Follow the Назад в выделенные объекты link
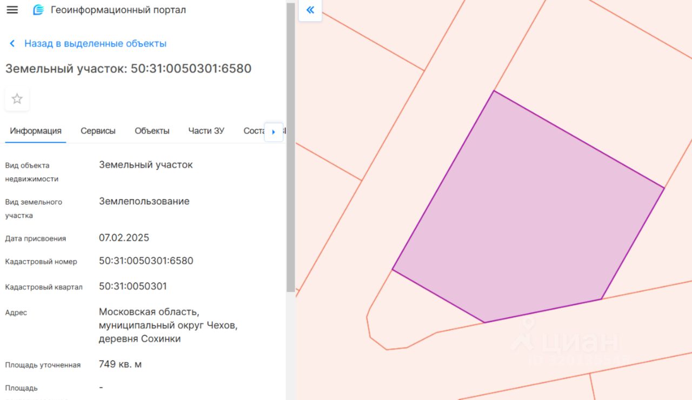Viewport: 692px width, 400px height. pos(95,44)
